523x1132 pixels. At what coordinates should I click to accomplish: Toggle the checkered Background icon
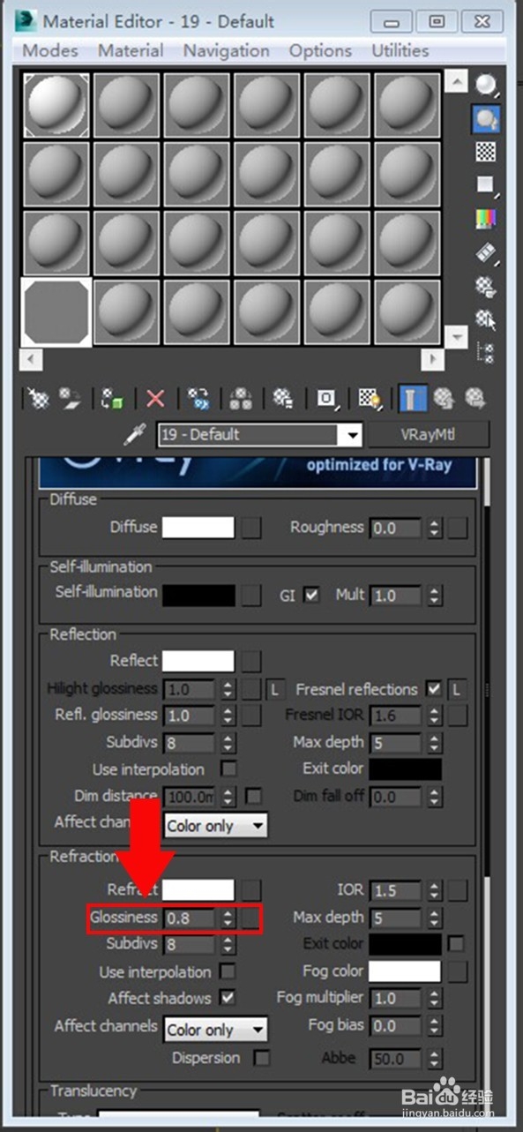[486, 152]
